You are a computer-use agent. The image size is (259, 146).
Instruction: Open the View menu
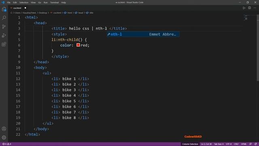click(x=33, y=2)
